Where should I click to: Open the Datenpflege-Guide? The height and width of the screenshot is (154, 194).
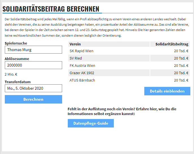(x=91, y=123)
